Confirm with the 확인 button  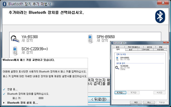pos(136,102)
